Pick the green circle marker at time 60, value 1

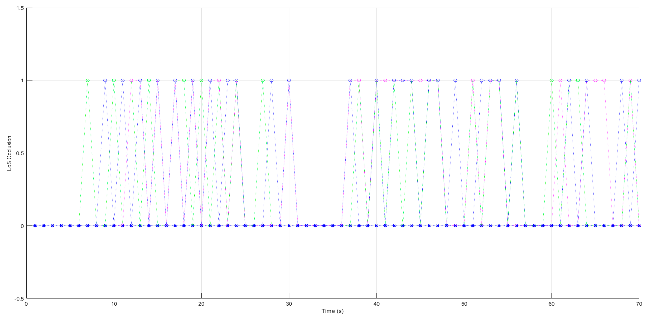coord(551,80)
